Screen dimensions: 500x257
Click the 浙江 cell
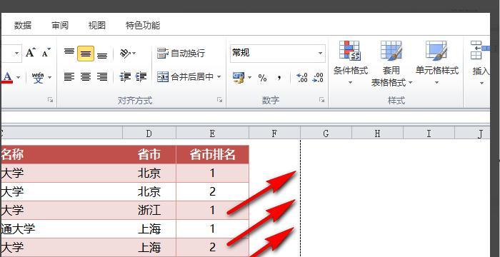(x=149, y=211)
